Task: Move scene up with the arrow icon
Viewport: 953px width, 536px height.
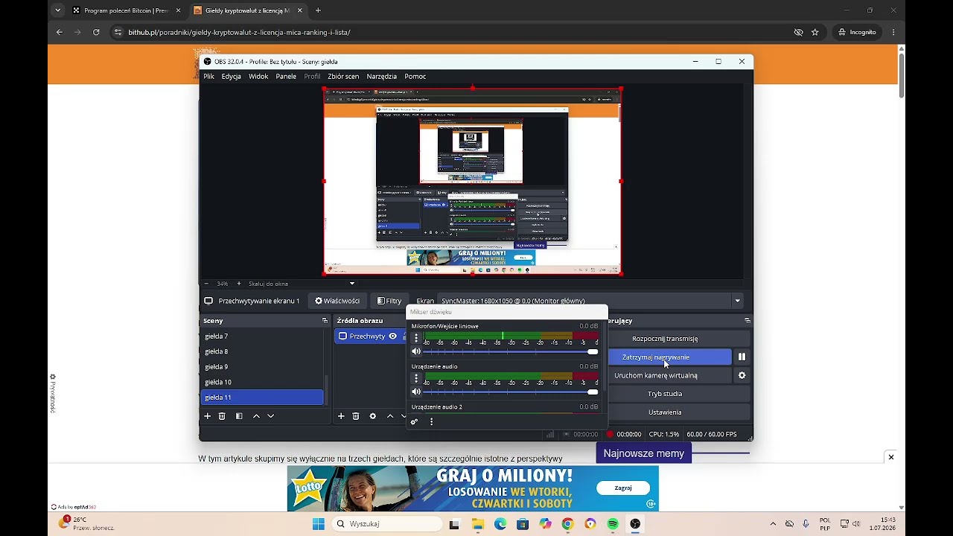Action: [256, 416]
